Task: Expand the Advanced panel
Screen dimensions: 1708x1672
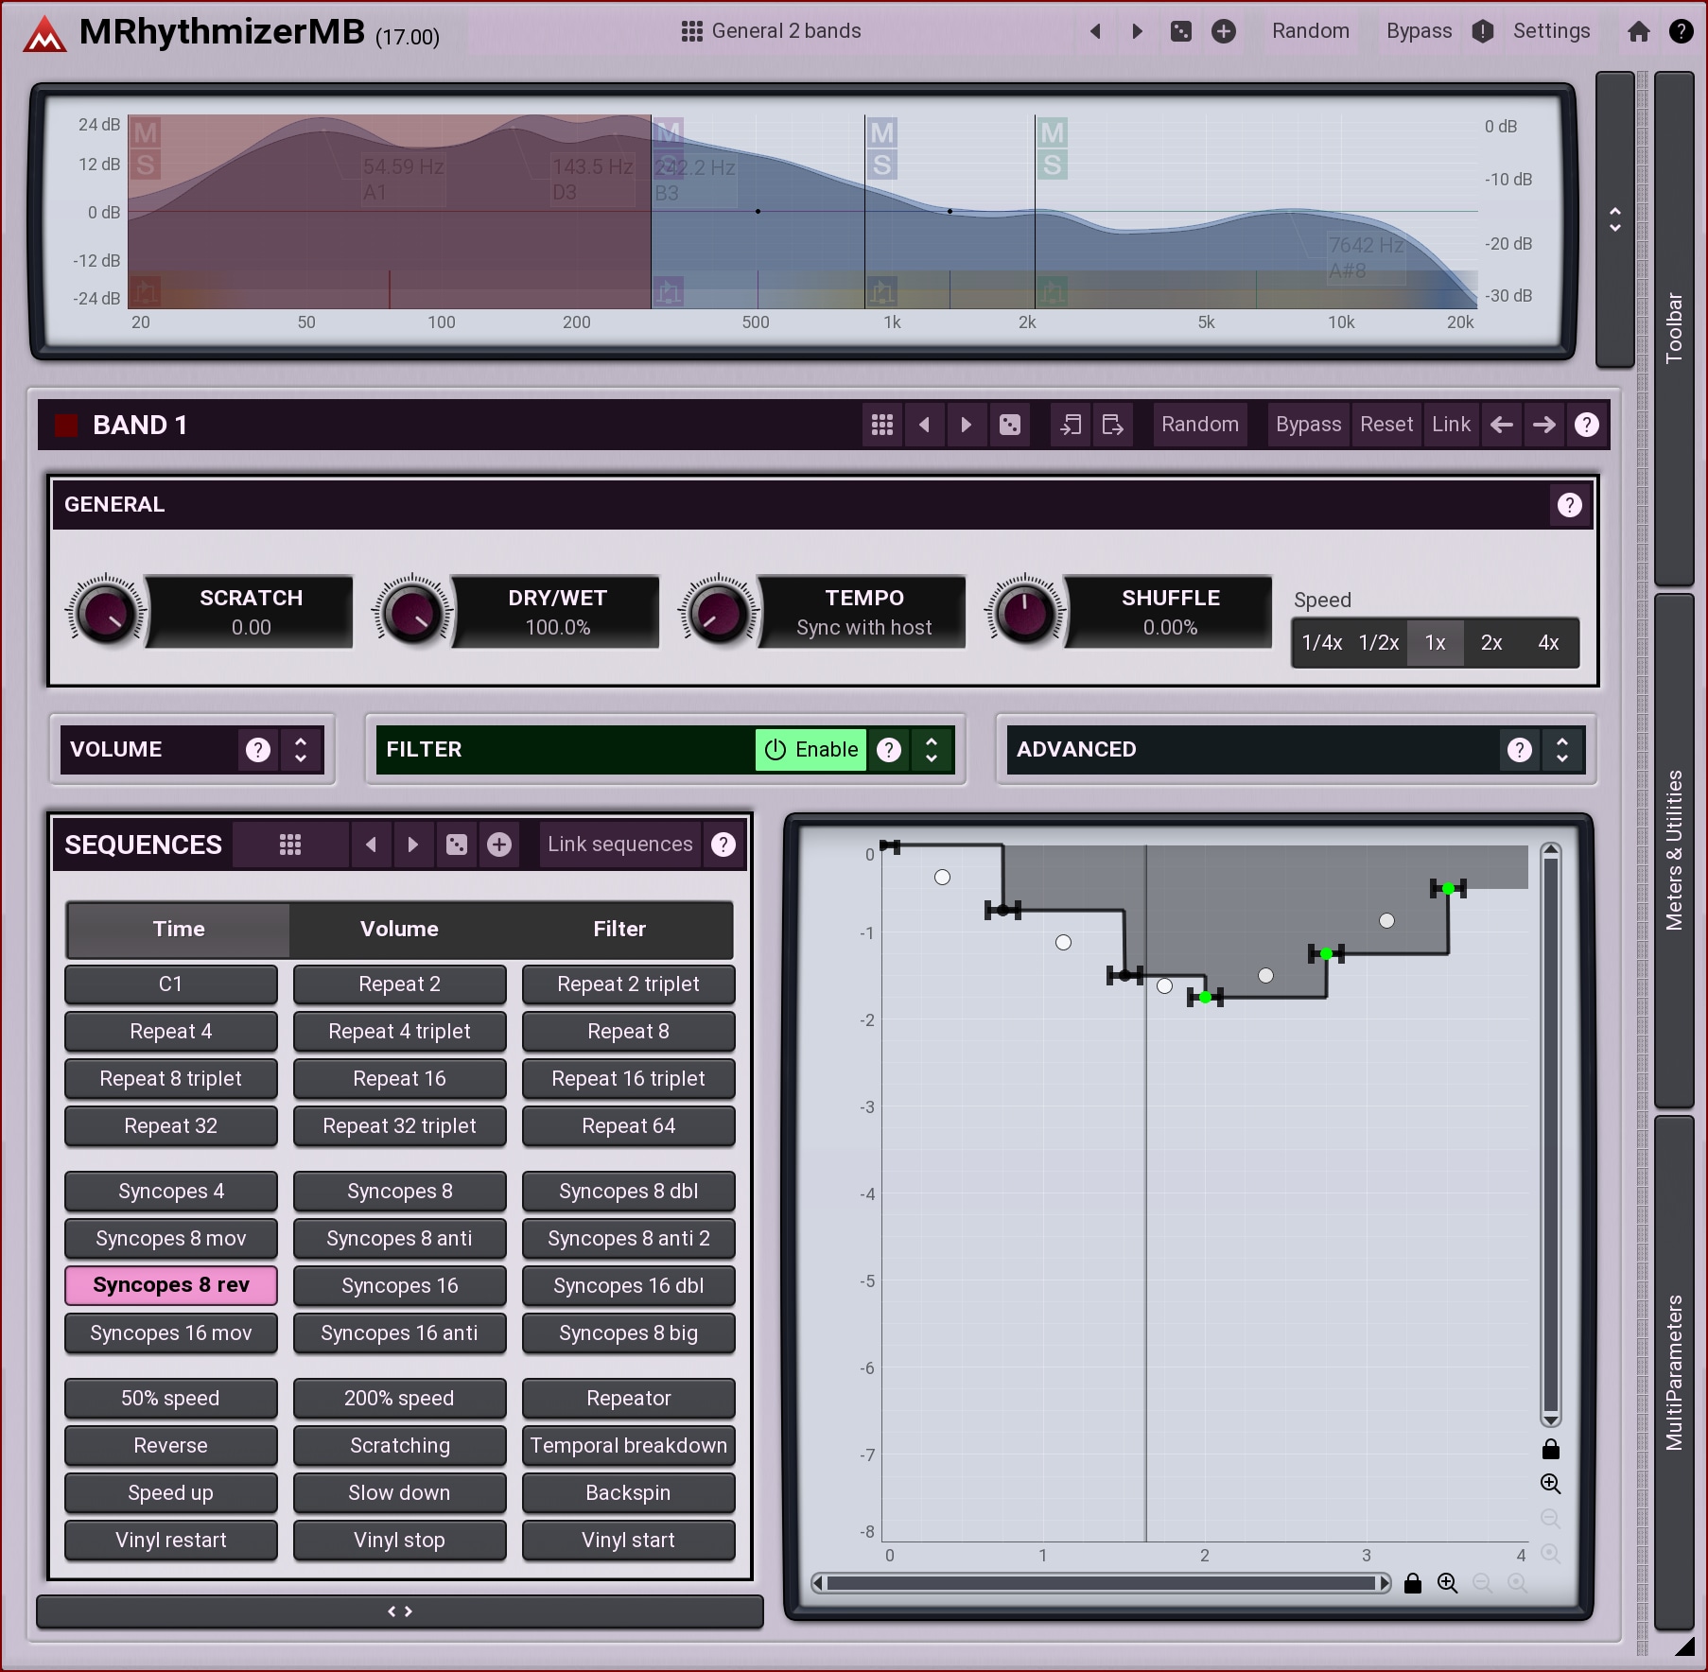Action: [x=1562, y=750]
